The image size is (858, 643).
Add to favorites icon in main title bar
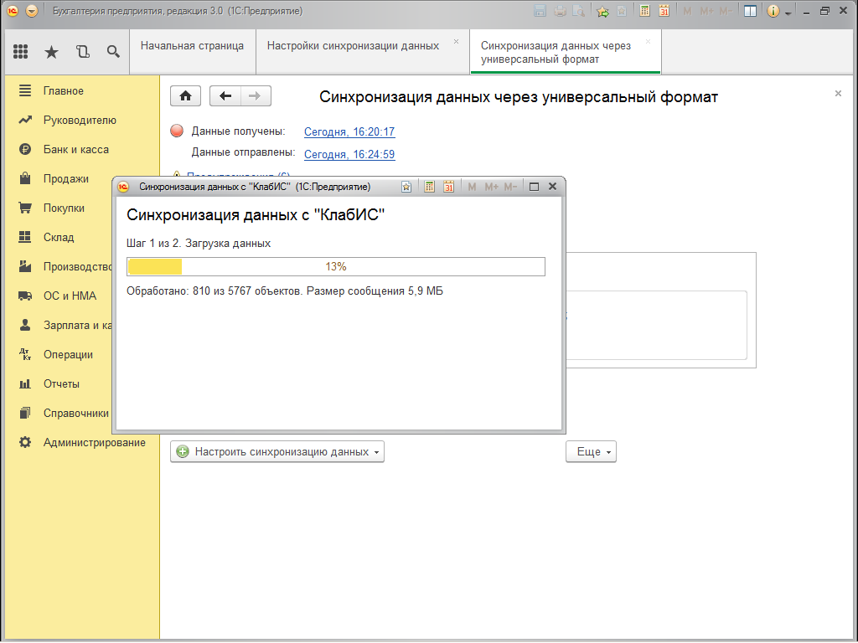602,11
